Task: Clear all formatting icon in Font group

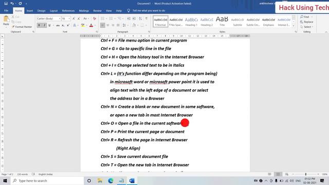Action: pyautogui.click(x=95, y=18)
